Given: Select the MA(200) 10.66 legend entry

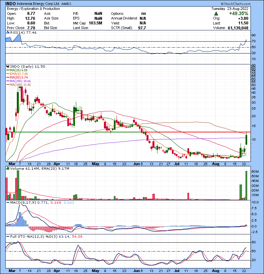Looking at the screenshot, I should (x=18, y=81).
